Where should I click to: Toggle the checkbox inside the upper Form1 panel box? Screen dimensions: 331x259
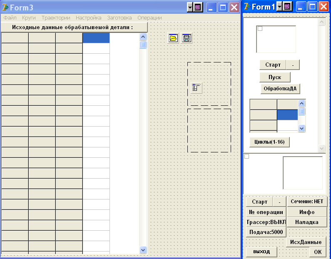click(x=260, y=28)
